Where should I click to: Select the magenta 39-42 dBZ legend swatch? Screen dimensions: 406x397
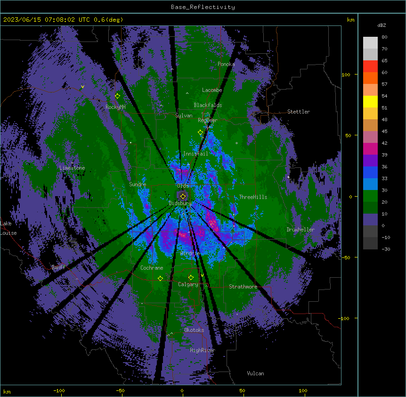pyautogui.click(x=370, y=149)
